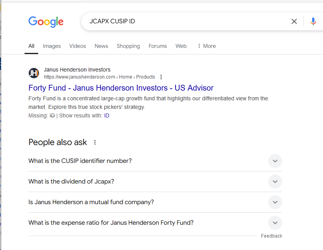
Task: Expand 'What is the dividend of Jcapx?' chevron
Action: (275, 182)
